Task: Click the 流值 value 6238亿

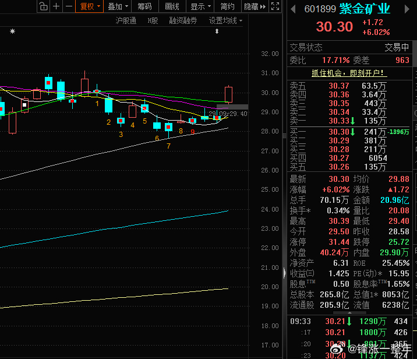Action: [x=395, y=305]
